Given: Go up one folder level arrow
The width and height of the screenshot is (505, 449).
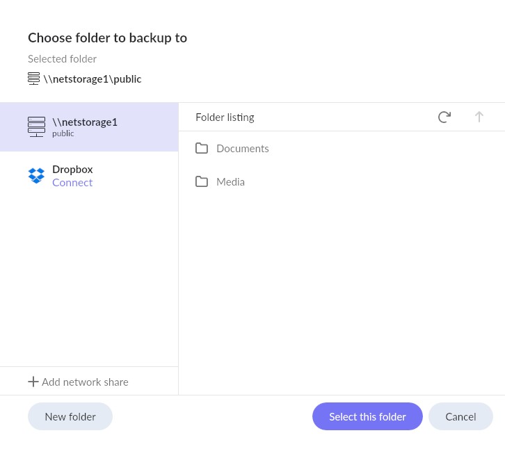Looking at the screenshot, I should point(479,117).
